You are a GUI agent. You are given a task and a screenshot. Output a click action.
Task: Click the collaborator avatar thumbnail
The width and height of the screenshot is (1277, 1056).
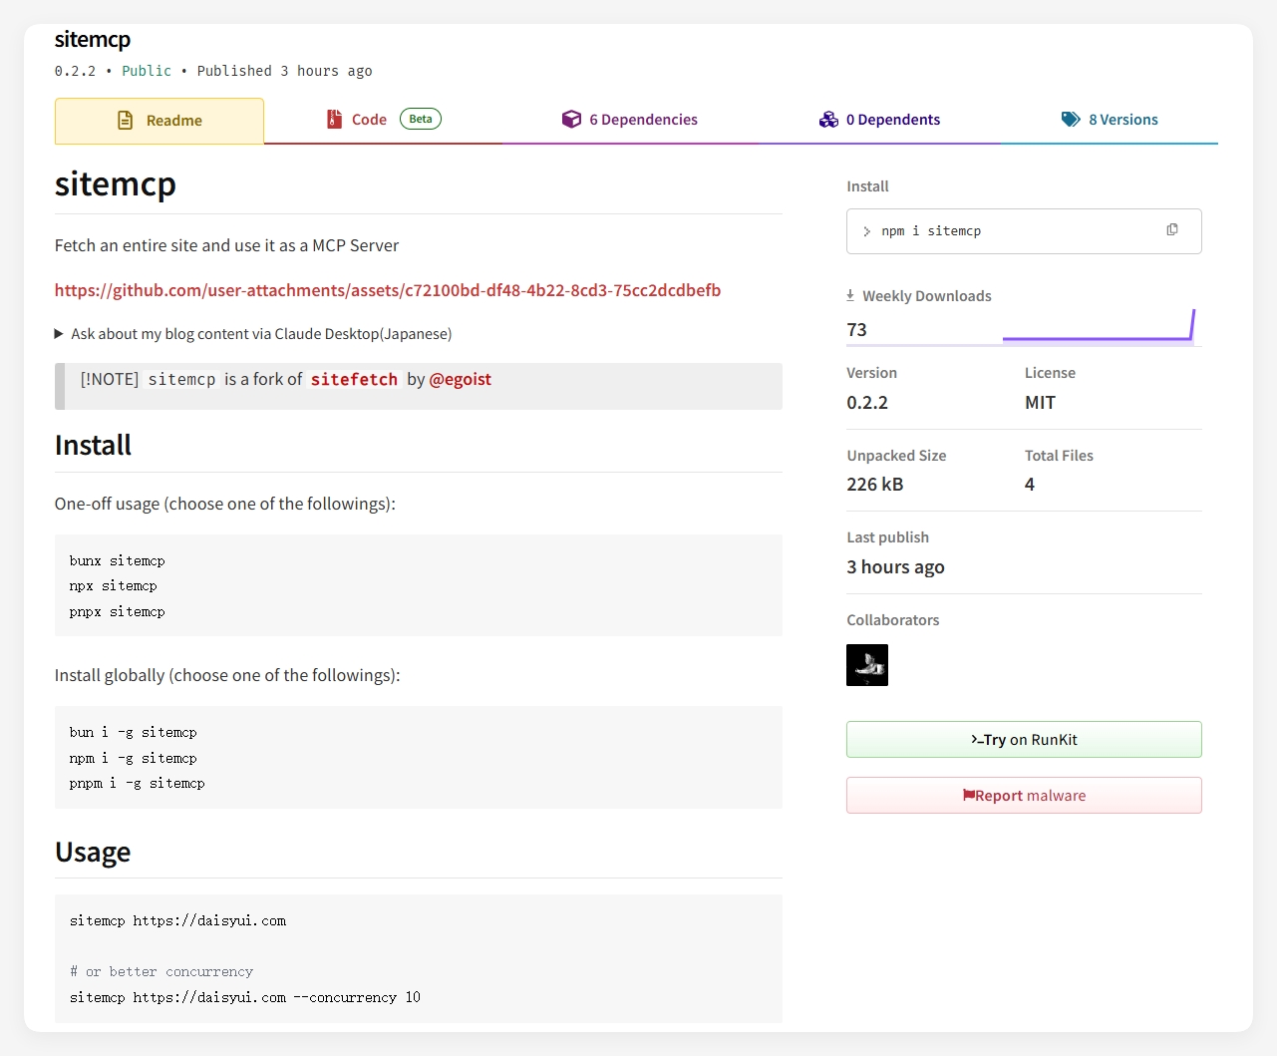867,665
